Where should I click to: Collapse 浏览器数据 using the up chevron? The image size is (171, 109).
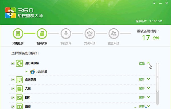coord(148,63)
